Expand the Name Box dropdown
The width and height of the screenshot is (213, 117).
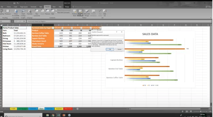[9, 21]
